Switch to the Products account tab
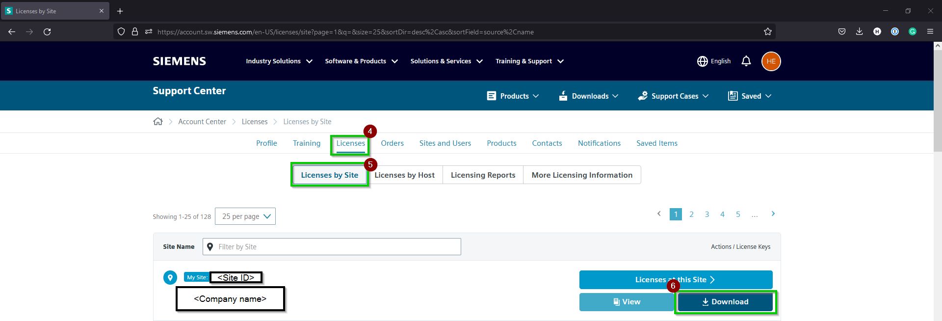Viewport: 942px width, 321px height. pyautogui.click(x=501, y=143)
